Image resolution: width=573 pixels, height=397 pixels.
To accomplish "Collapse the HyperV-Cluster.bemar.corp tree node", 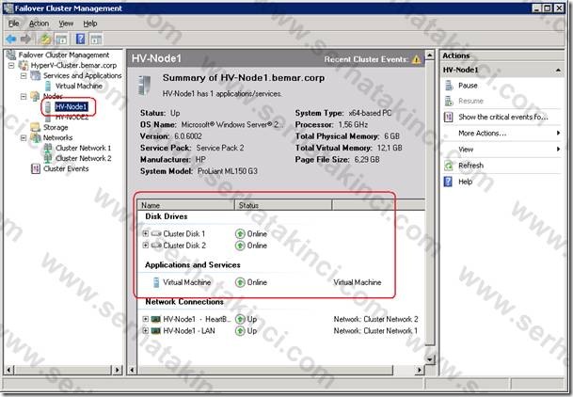I will point(11,65).
